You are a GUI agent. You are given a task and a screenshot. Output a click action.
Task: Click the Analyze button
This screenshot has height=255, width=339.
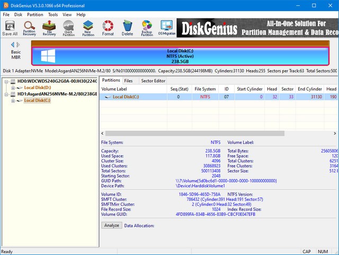pos(111,225)
